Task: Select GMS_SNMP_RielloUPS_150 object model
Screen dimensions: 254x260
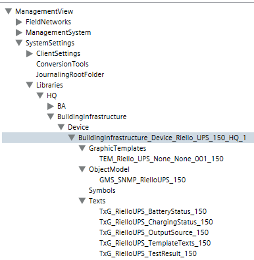Action: [x=143, y=180]
